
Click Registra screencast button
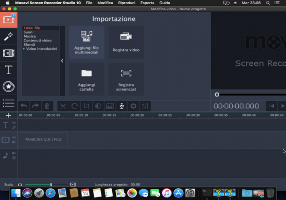pos(126,79)
